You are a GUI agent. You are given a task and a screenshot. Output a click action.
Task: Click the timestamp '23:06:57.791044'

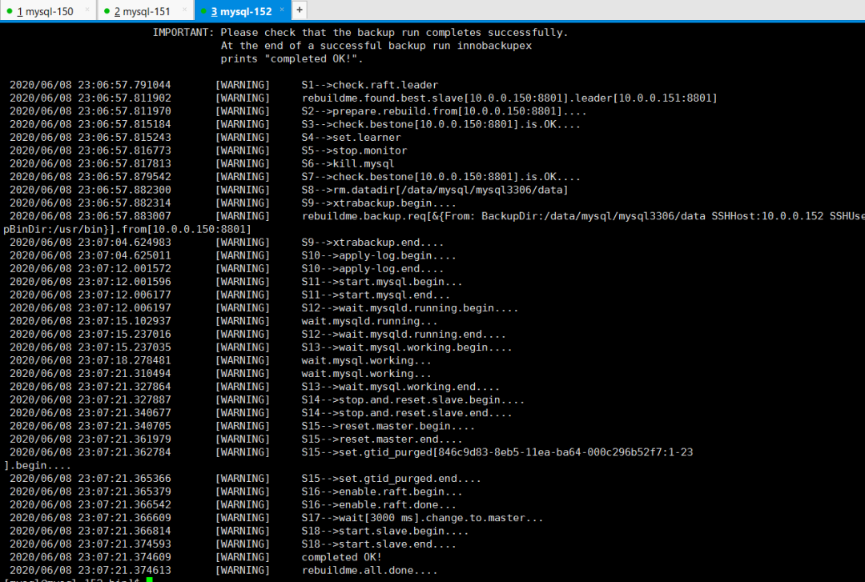click(124, 85)
